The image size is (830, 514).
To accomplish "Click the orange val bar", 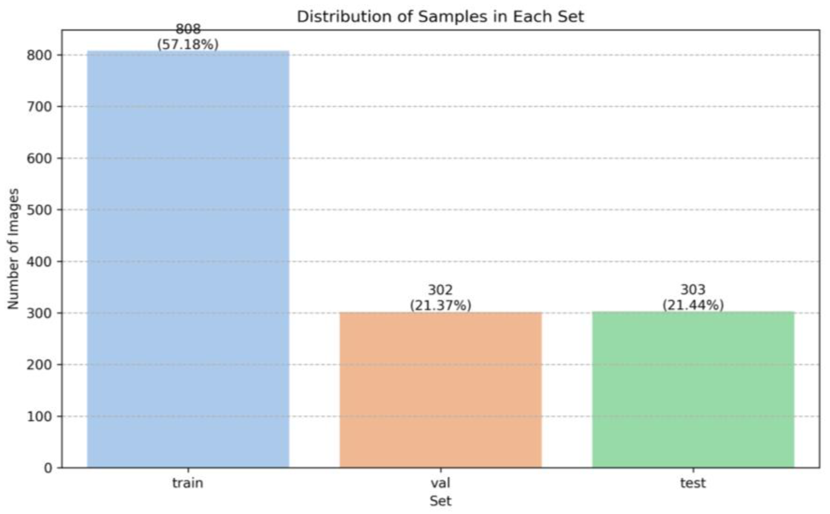I will pos(440,390).
